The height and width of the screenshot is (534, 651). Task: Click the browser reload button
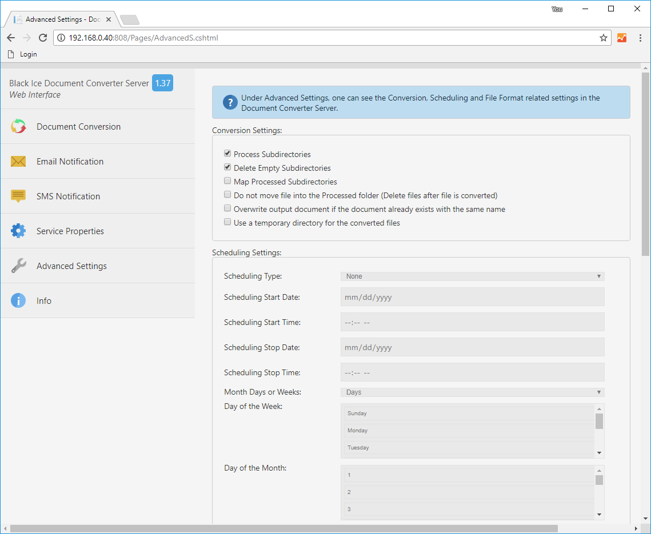(x=43, y=38)
